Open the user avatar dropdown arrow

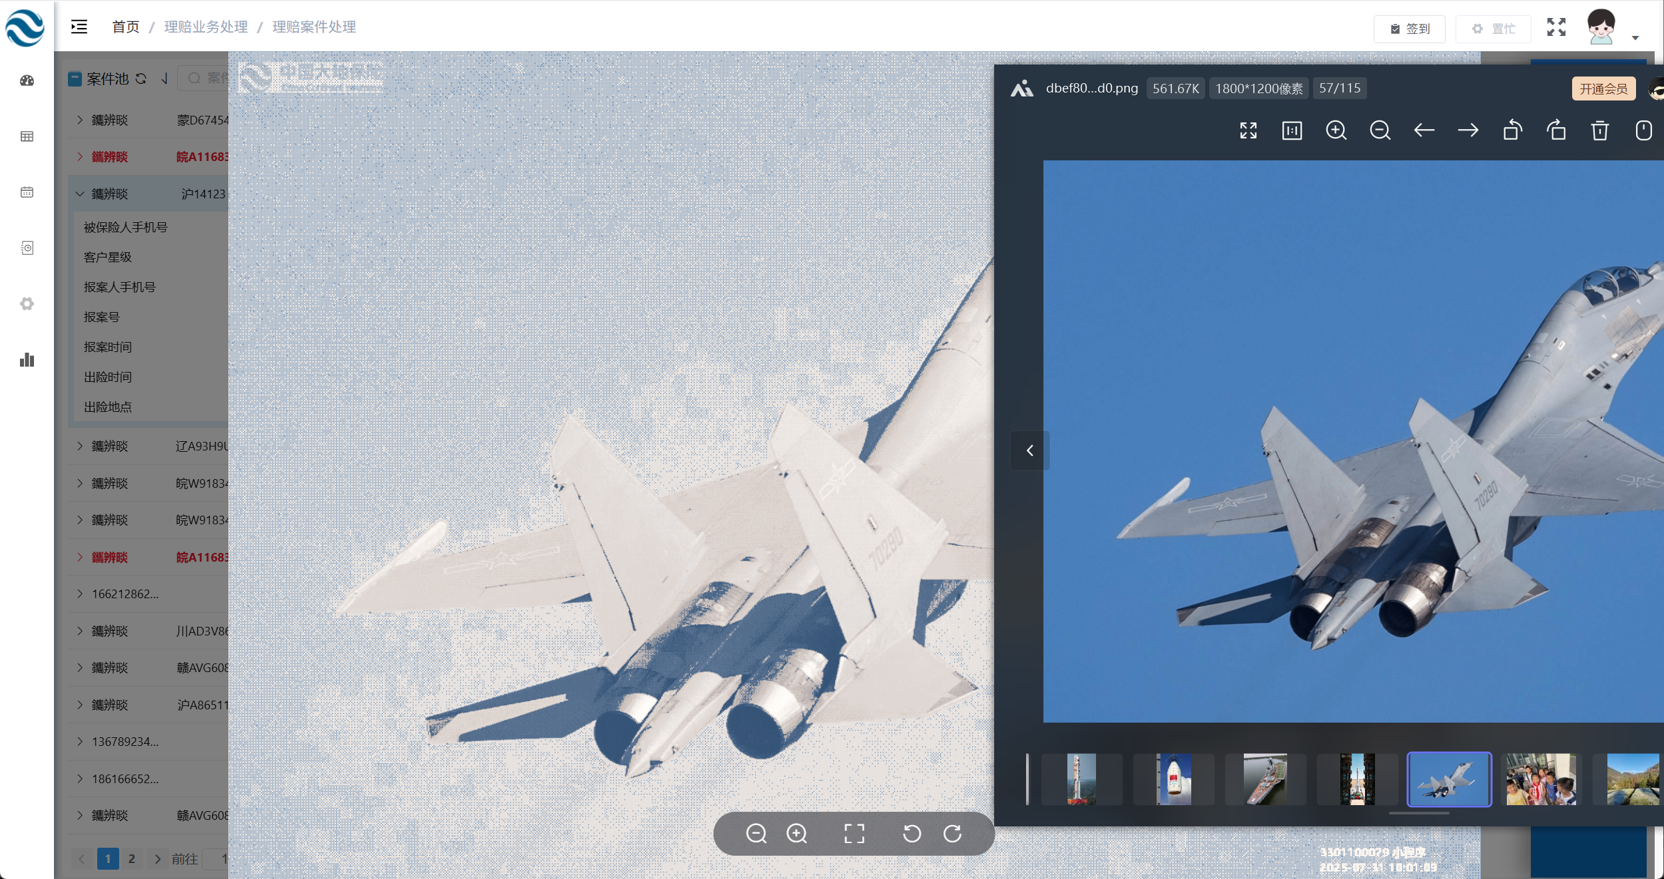1635,38
